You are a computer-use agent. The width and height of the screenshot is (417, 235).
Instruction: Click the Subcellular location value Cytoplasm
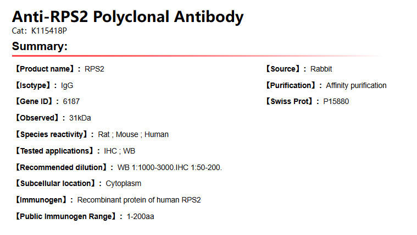[x=124, y=183]
